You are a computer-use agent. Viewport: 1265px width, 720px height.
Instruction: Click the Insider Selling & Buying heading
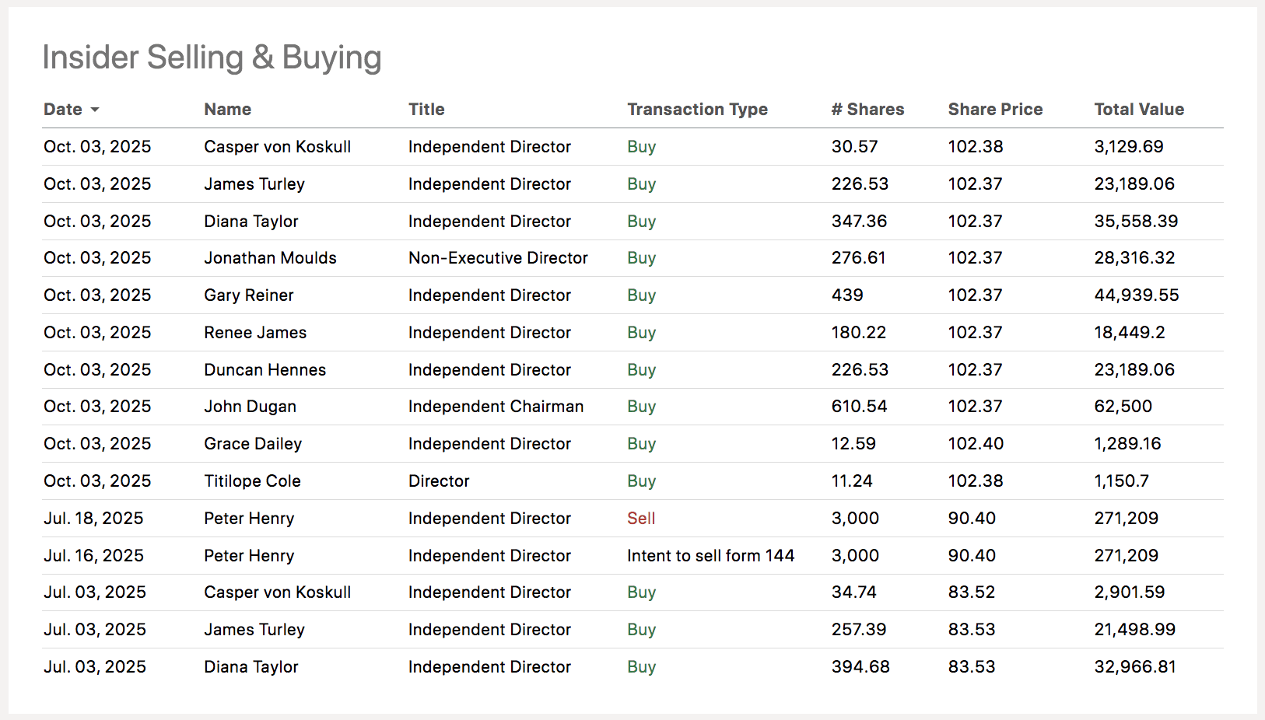coord(212,58)
